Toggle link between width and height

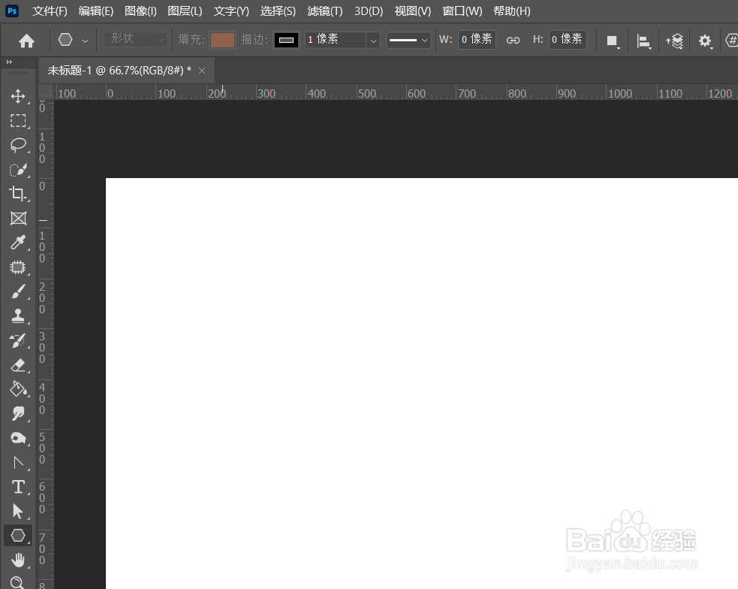pos(513,40)
